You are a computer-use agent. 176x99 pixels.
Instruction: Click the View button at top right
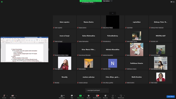pos(173,2)
